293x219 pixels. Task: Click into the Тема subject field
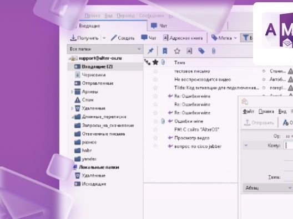[289, 177]
